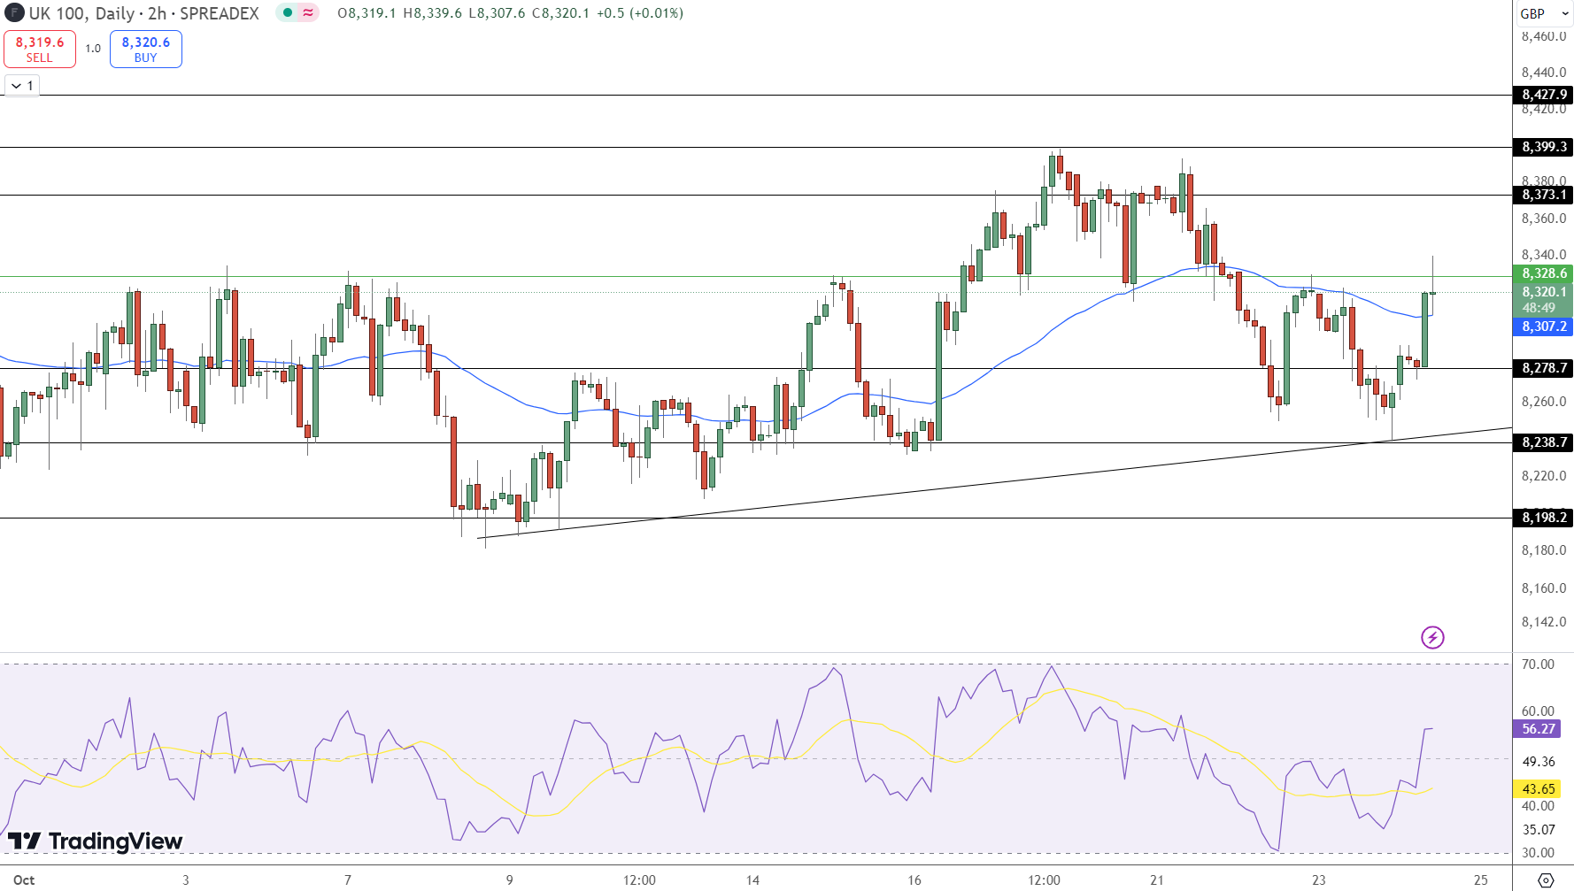
Task: Click the TradingView logo
Action: (97, 841)
